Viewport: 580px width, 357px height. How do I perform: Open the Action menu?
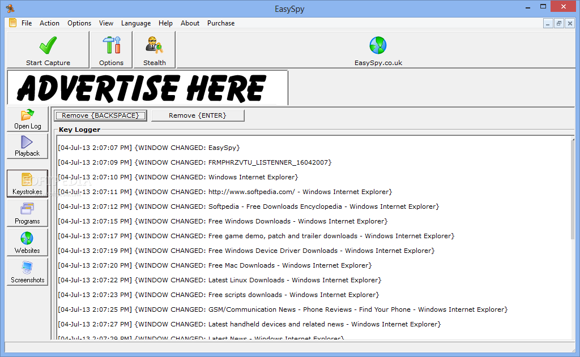tap(50, 23)
